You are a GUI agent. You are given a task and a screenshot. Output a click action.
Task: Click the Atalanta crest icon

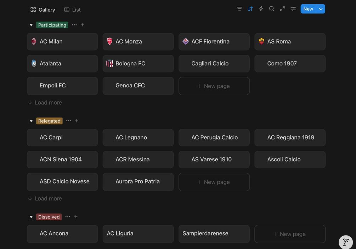(34, 63)
